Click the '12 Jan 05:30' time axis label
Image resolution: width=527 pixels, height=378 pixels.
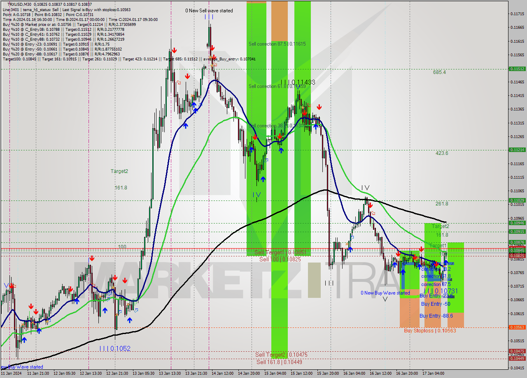click(64, 373)
